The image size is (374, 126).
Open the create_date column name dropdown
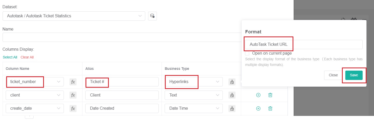35,108
